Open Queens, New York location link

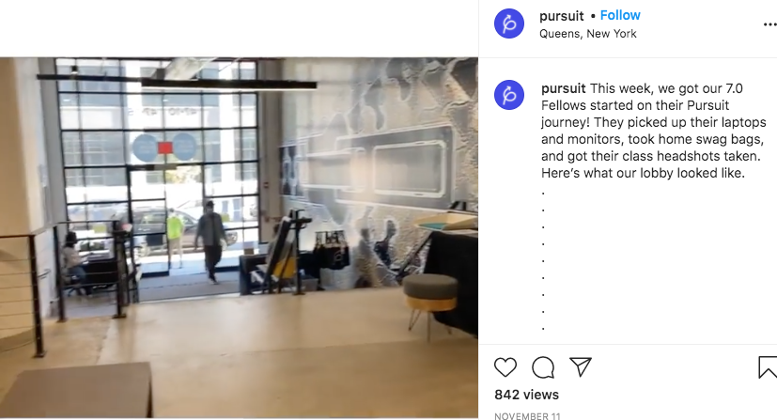tap(588, 34)
